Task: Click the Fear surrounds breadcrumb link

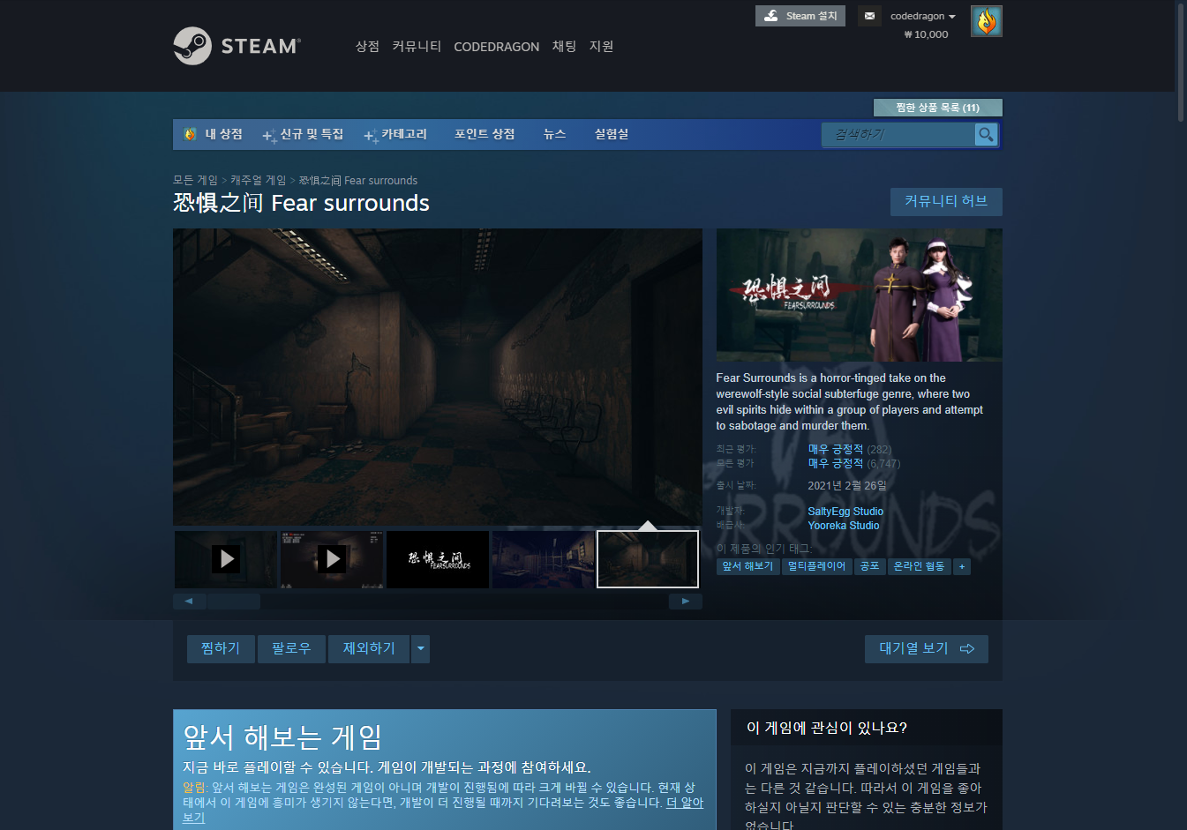Action: [x=358, y=180]
